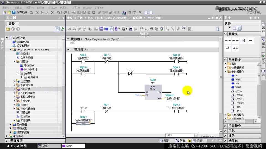Collapse the PLC_1 tree node
This screenshot has height=149, width=266.
(11, 50)
